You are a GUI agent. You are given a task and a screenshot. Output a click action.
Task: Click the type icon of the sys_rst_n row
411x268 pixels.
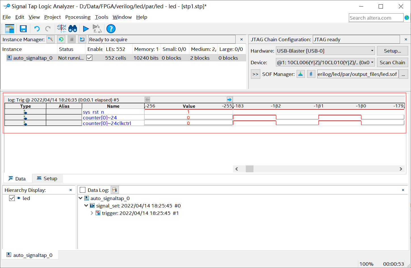25,112
